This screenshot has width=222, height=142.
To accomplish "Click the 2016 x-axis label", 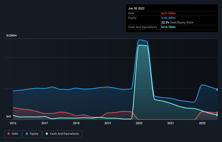I will [x=13, y=123].
